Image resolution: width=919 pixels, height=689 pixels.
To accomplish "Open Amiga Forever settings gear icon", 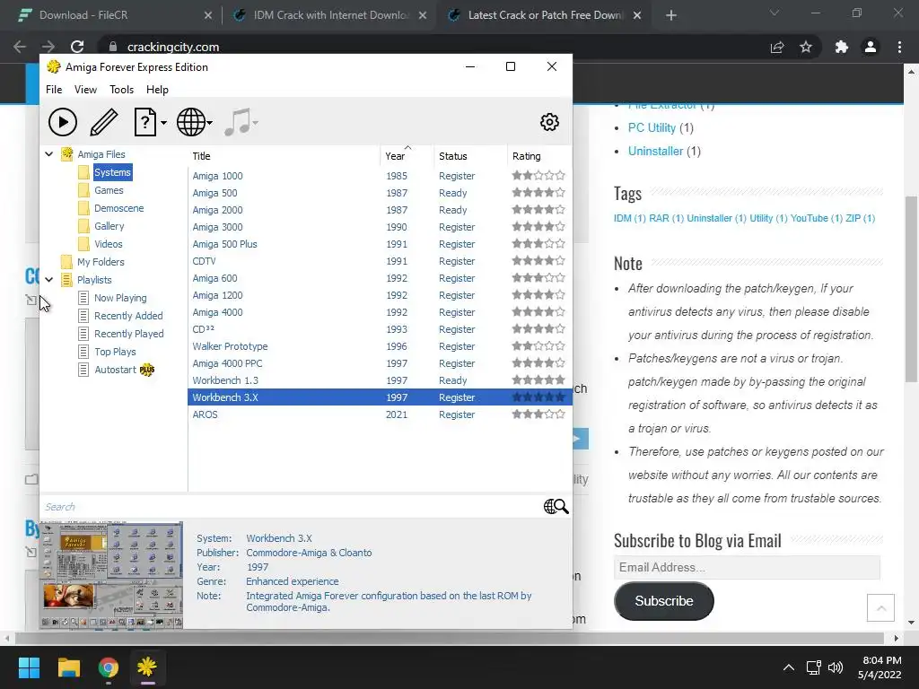I will (549, 122).
